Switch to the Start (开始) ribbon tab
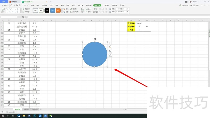The width and height of the screenshot is (210, 118). coord(32,5)
